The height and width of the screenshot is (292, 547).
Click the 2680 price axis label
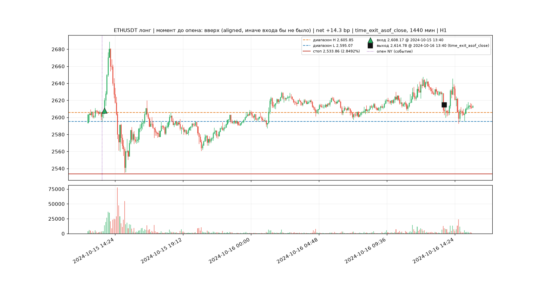[58, 49]
